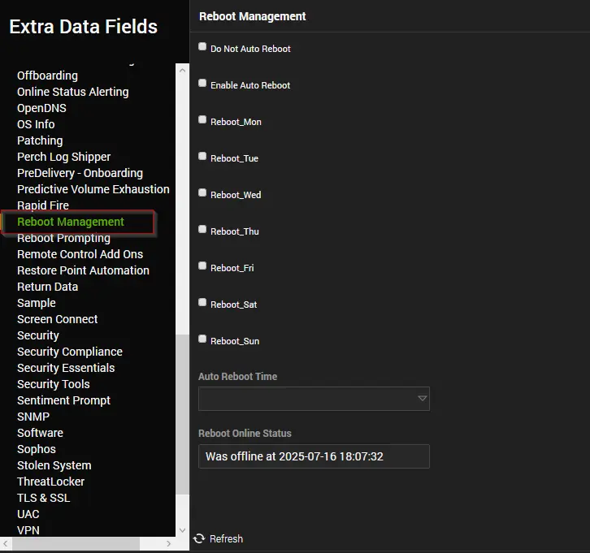Toggle the Reboot_Wed checkbox
This screenshot has width=590, height=553.
coord(202,192)
